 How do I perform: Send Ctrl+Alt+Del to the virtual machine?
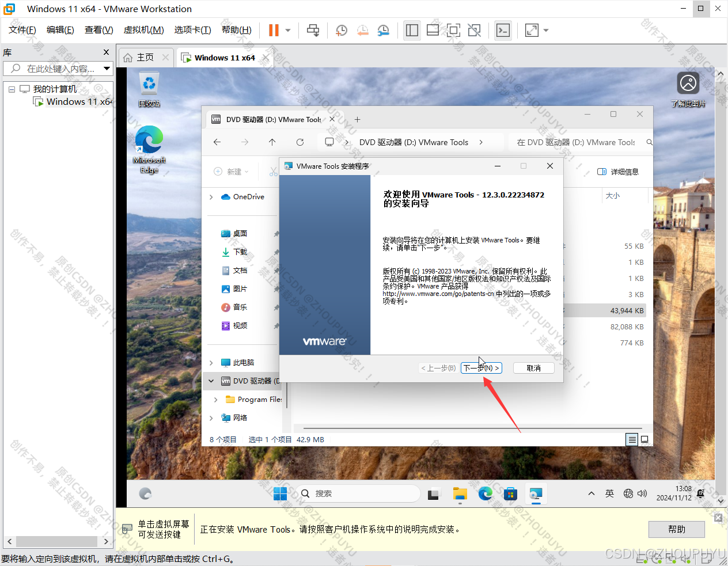tap(313, 30)
